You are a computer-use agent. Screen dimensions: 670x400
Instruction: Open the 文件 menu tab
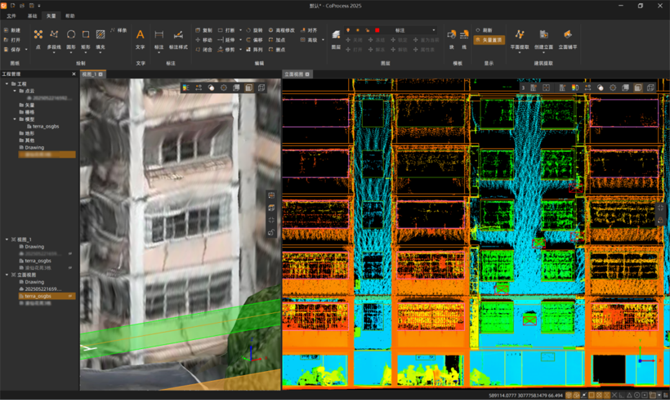coord(11,16)
